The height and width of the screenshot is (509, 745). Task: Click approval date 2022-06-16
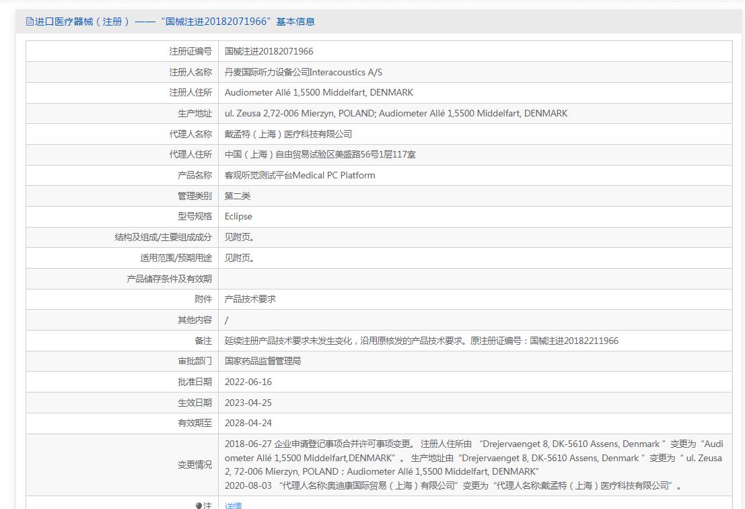pyautogui.click(x=248, y=382)
